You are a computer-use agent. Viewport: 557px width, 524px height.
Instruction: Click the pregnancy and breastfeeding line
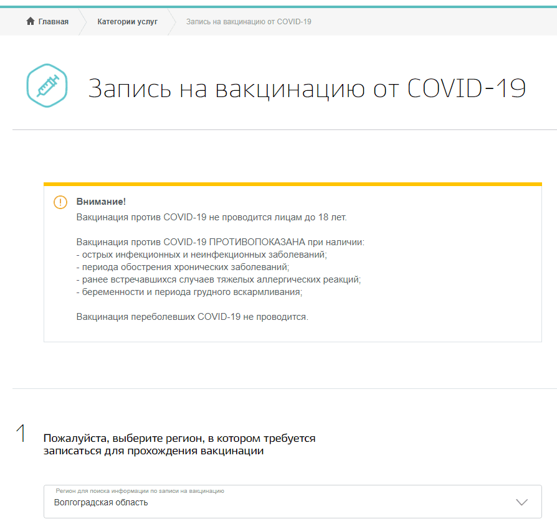pos(189,292)
